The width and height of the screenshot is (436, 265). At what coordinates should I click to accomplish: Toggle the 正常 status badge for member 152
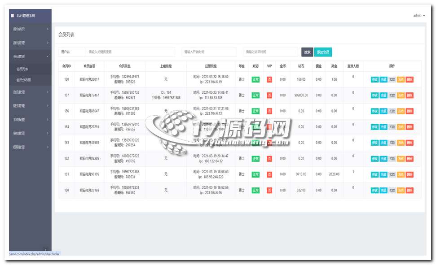(255, 159)
